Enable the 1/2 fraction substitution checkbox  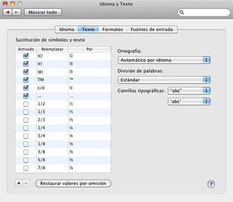coord(26,104)
